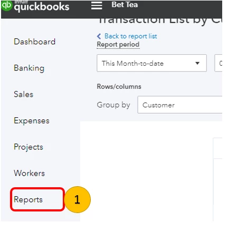The height and width of the screenshot is (233, 228).
Task: Click the dotted-underlined Report period label
Action: click(118, 45)
